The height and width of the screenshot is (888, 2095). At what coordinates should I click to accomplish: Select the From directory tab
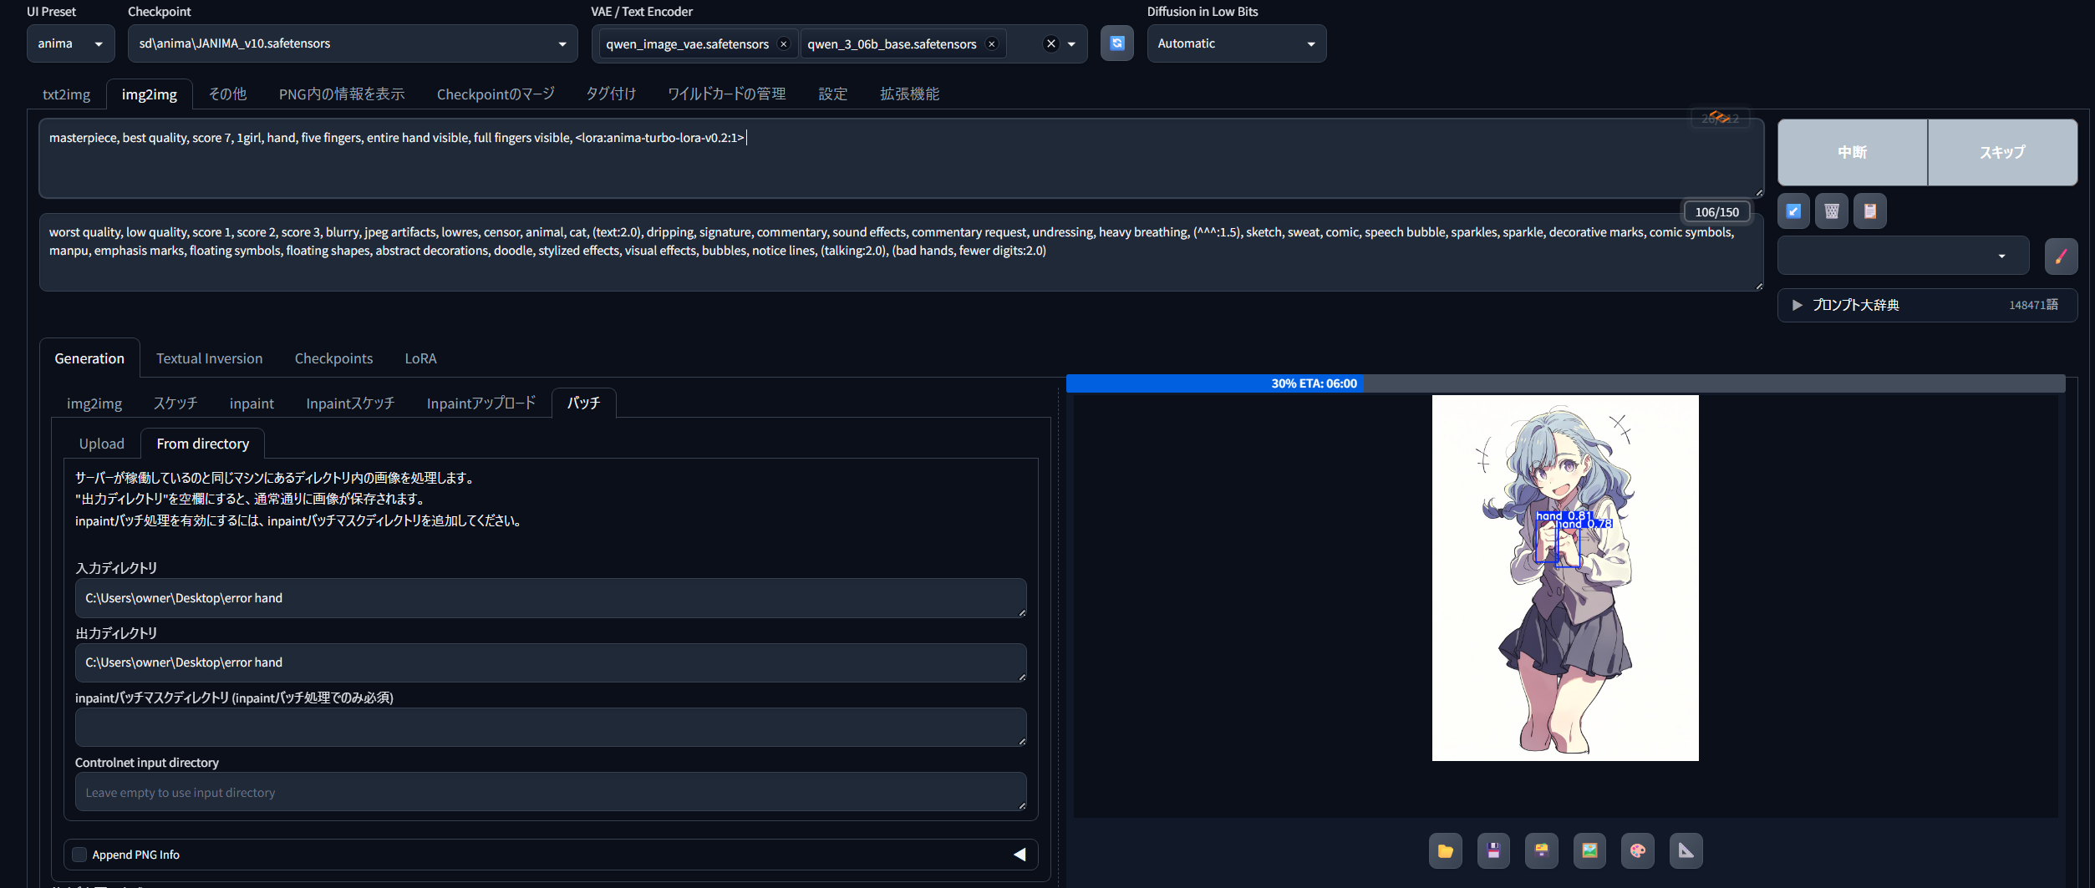click(x=203, y=444)
